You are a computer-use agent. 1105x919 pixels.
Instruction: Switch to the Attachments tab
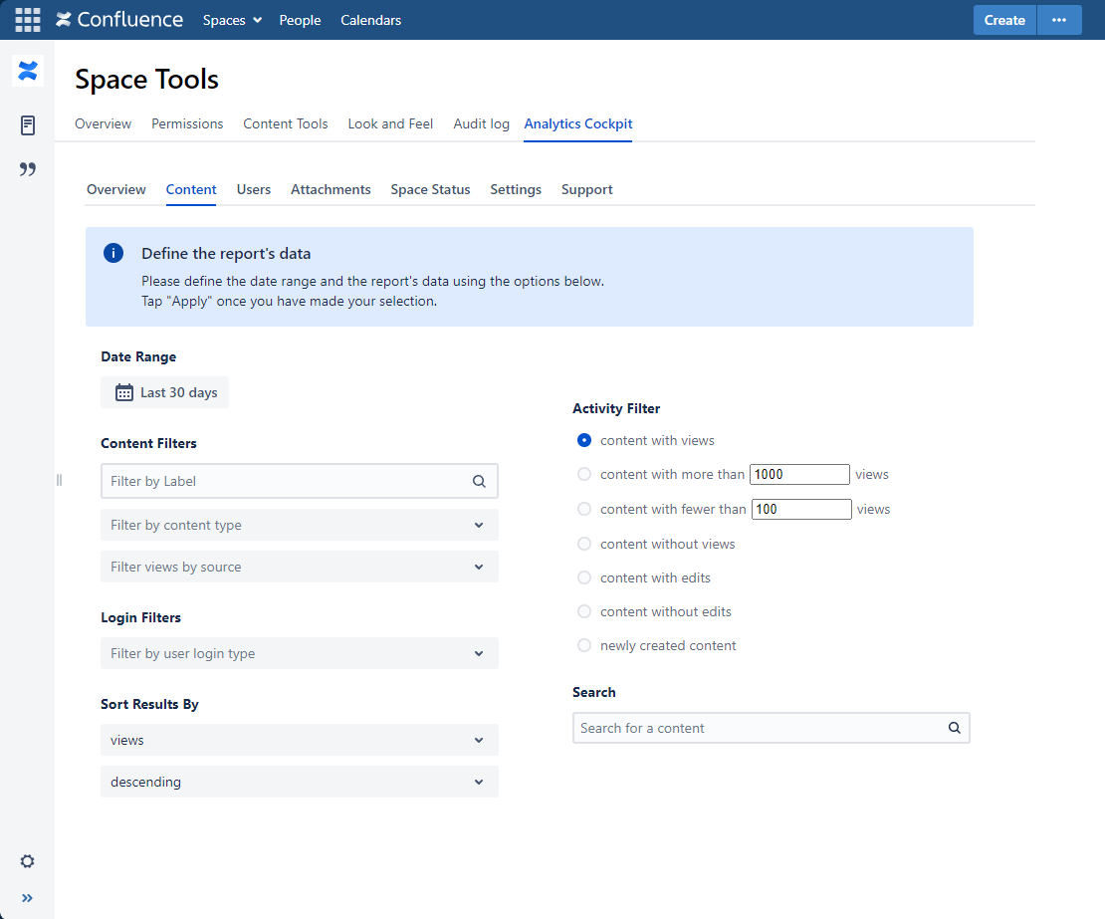(x=331, y=189)
